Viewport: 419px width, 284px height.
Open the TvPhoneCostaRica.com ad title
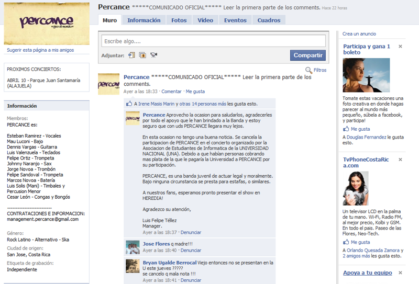click(x=366, y=163)
